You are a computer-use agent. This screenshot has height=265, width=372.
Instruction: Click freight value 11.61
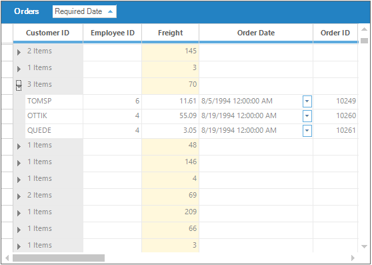171,101
